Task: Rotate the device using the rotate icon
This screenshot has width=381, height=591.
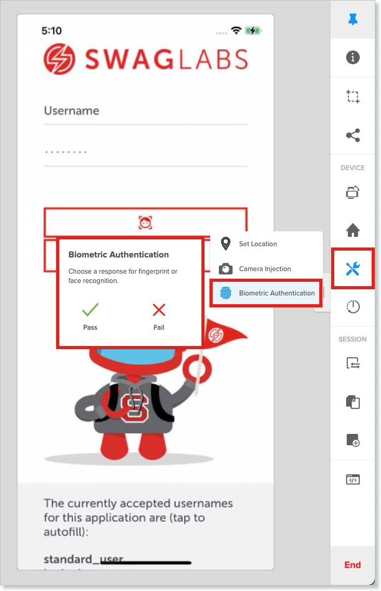Action: pyautogui.click(x=353, y=192)
